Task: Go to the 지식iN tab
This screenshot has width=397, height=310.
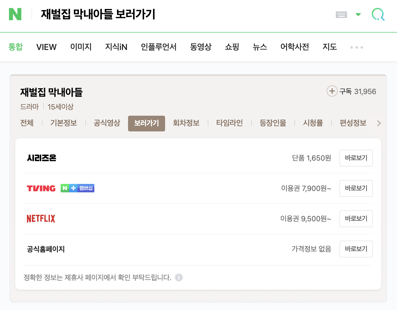Action: click(x=116, y=47)
